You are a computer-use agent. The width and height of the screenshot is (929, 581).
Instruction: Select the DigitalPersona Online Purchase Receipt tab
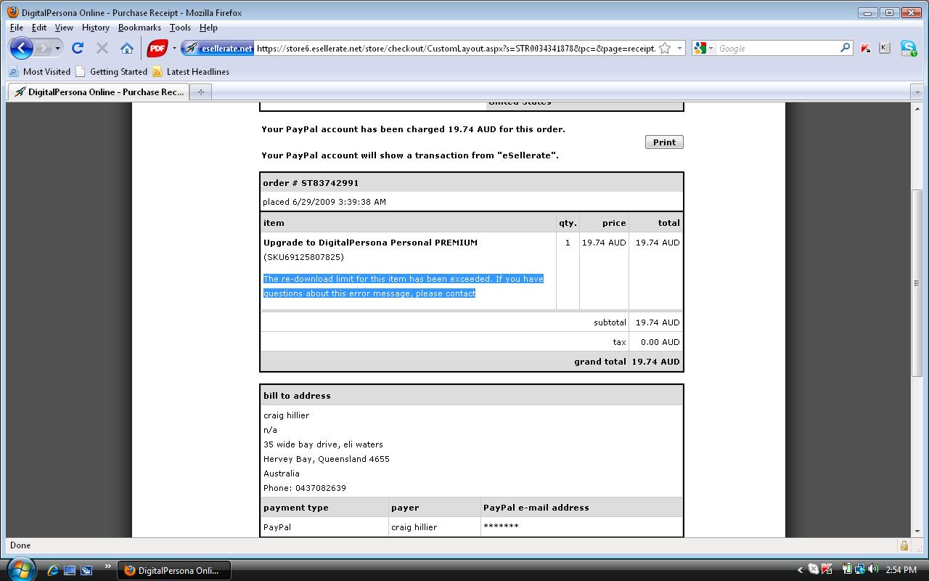coord(99,92)
